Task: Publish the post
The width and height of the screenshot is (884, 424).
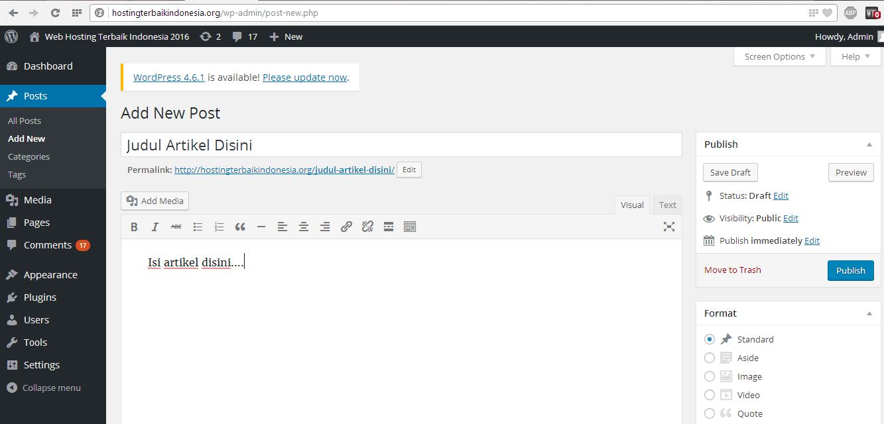Action: pyautogui.click(x=850, y=270)
